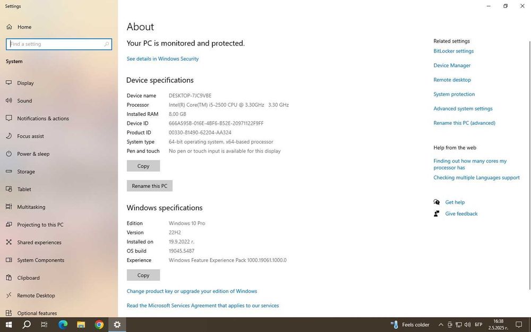Select the device name DESKTOP-7JC9VBE

190,96
